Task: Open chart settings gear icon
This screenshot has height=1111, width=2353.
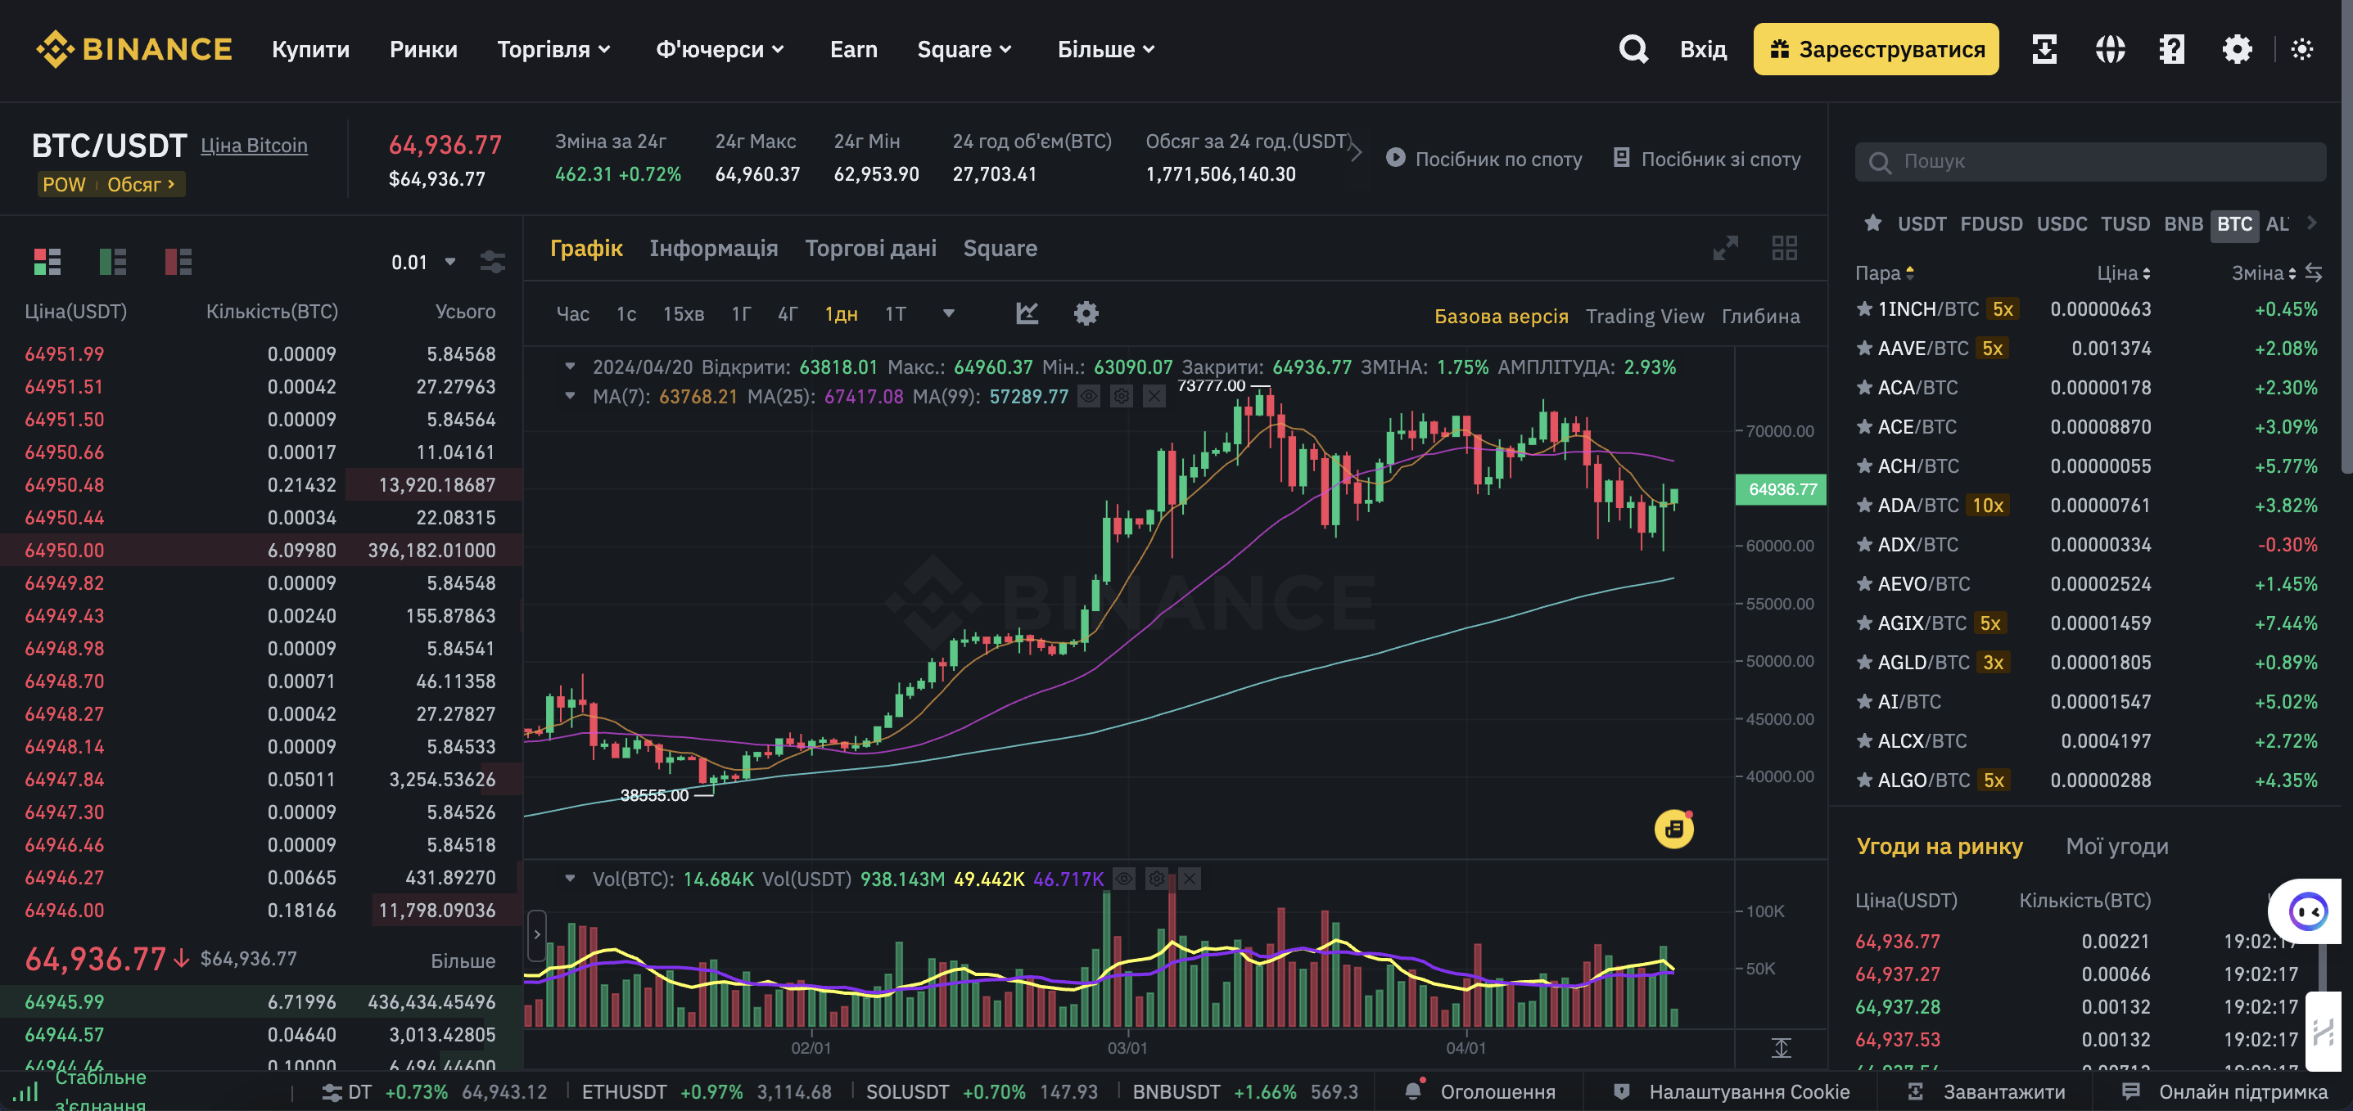Action: tap(1085, 313)
